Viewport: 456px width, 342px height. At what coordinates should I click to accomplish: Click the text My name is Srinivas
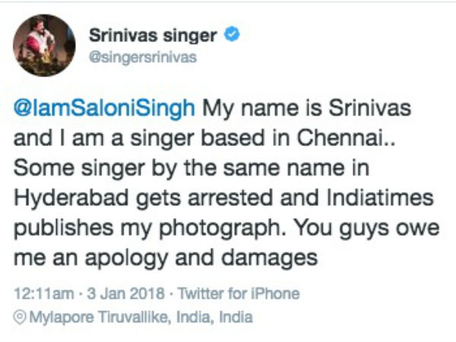click(306, 109)
